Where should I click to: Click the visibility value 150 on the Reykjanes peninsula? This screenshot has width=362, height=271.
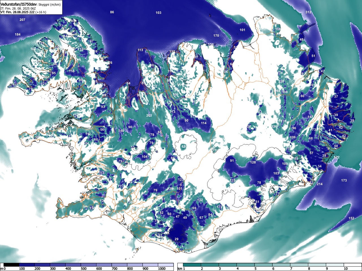92,208
